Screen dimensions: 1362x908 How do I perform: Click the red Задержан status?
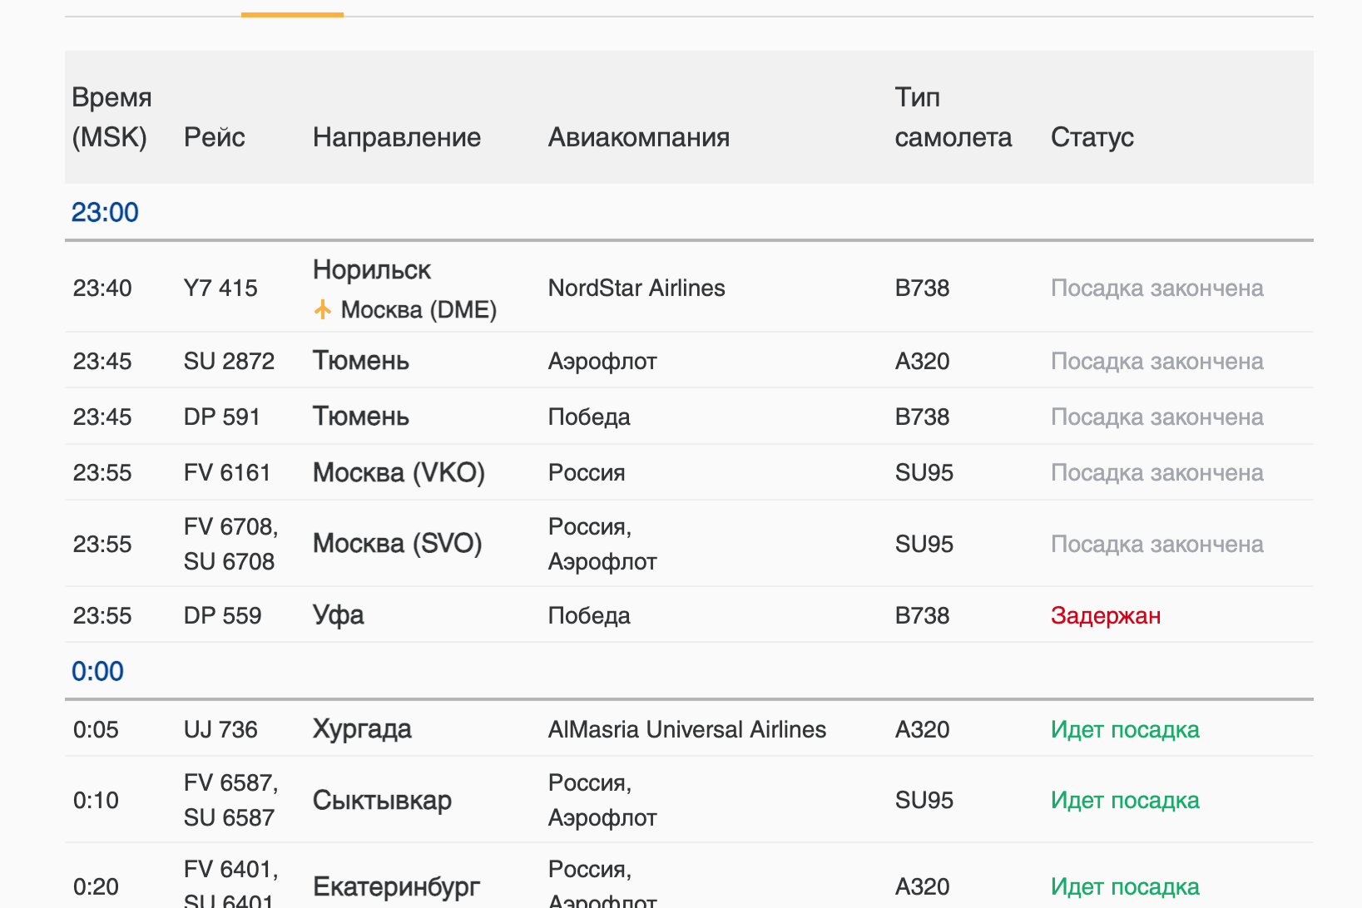pyautogui.click(x=1105, y=615)
